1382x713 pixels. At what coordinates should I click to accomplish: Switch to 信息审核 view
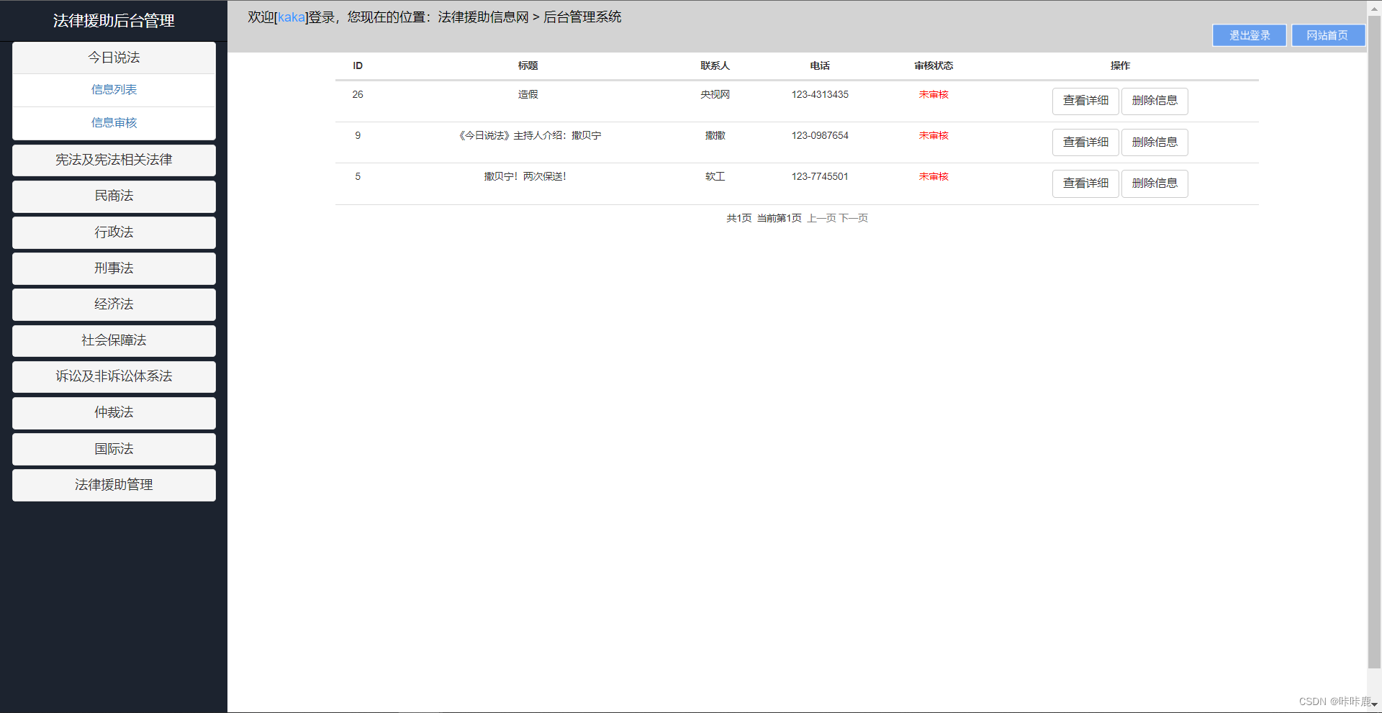coord(113,122)
